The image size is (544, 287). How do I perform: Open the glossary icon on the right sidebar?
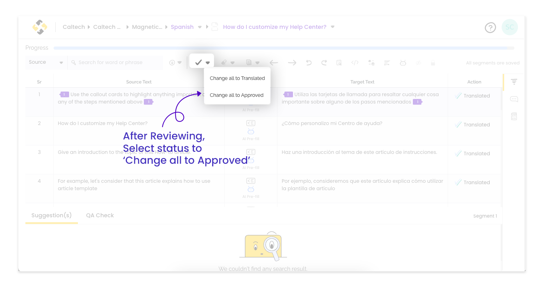[514, 116]
